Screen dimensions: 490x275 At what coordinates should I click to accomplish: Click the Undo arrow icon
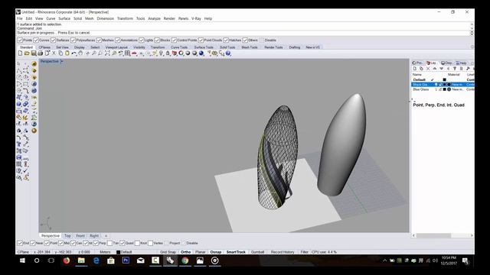click(73, 53)
